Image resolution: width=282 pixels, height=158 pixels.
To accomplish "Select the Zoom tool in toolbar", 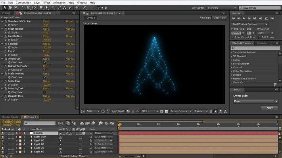I will tap(16, 8).
